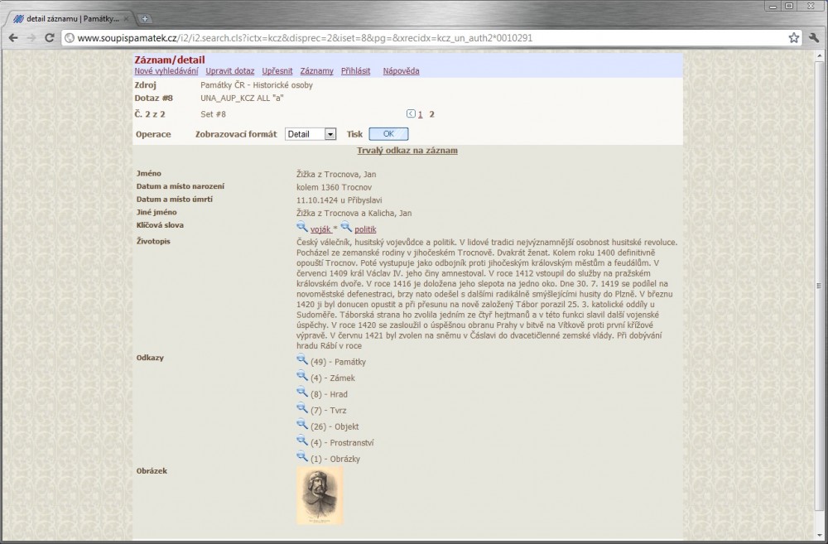Open Trvalý odkaz na záznam link
The height and width of the screenshot is (544, 828).
(x=407, y=151)
